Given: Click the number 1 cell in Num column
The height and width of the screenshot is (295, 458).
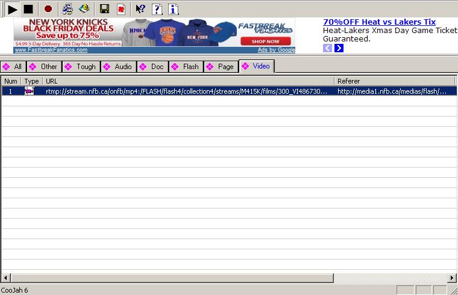Looking at the screenshot, I should [x=10, y=91].
